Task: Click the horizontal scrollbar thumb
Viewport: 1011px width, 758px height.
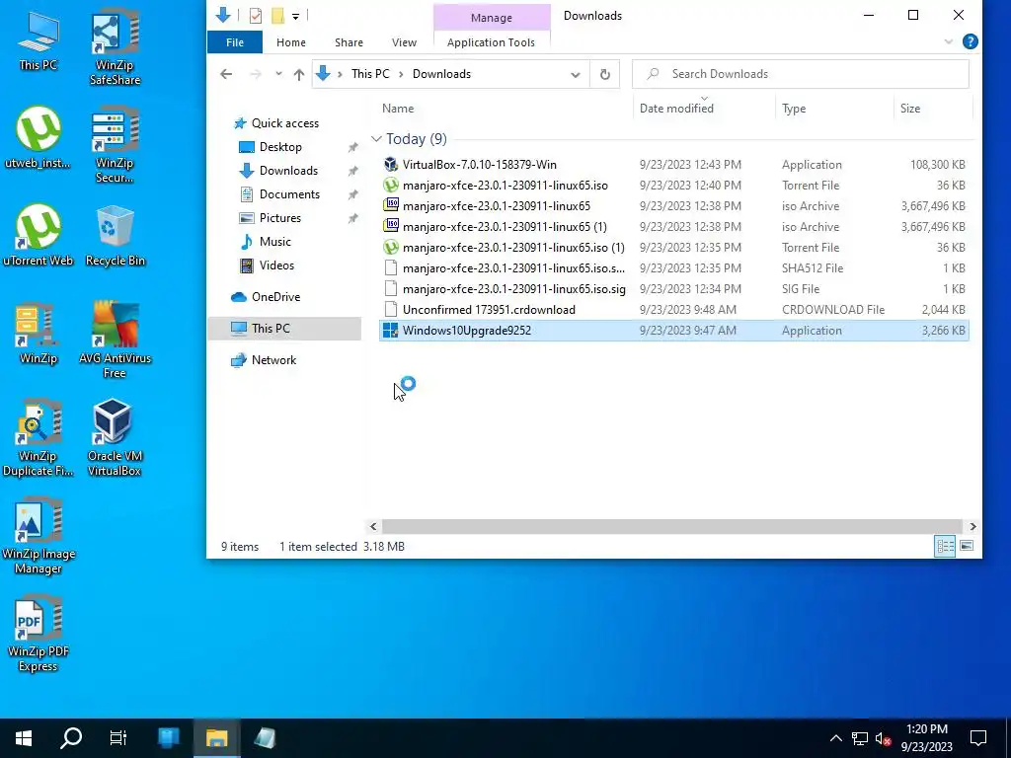Action: pyautogui.click(x=671, y=526)
